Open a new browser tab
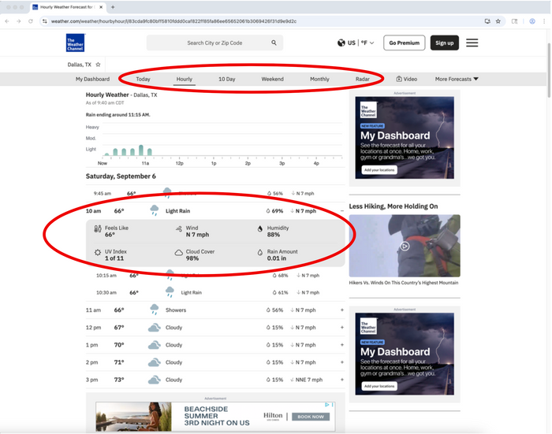Image resolution: width=552 pixels, height=434 pixels. (x=113, y=7)
